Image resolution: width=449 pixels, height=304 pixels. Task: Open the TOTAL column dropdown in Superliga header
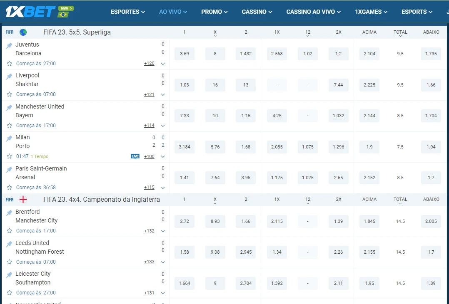(x=400, y=33)
